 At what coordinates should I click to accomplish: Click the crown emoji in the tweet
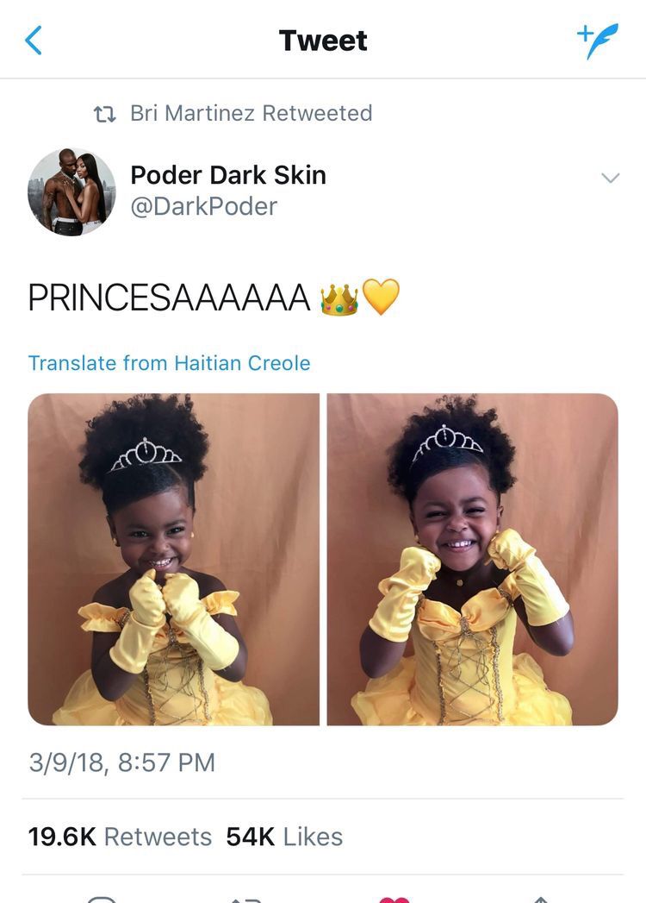[339, 299]
